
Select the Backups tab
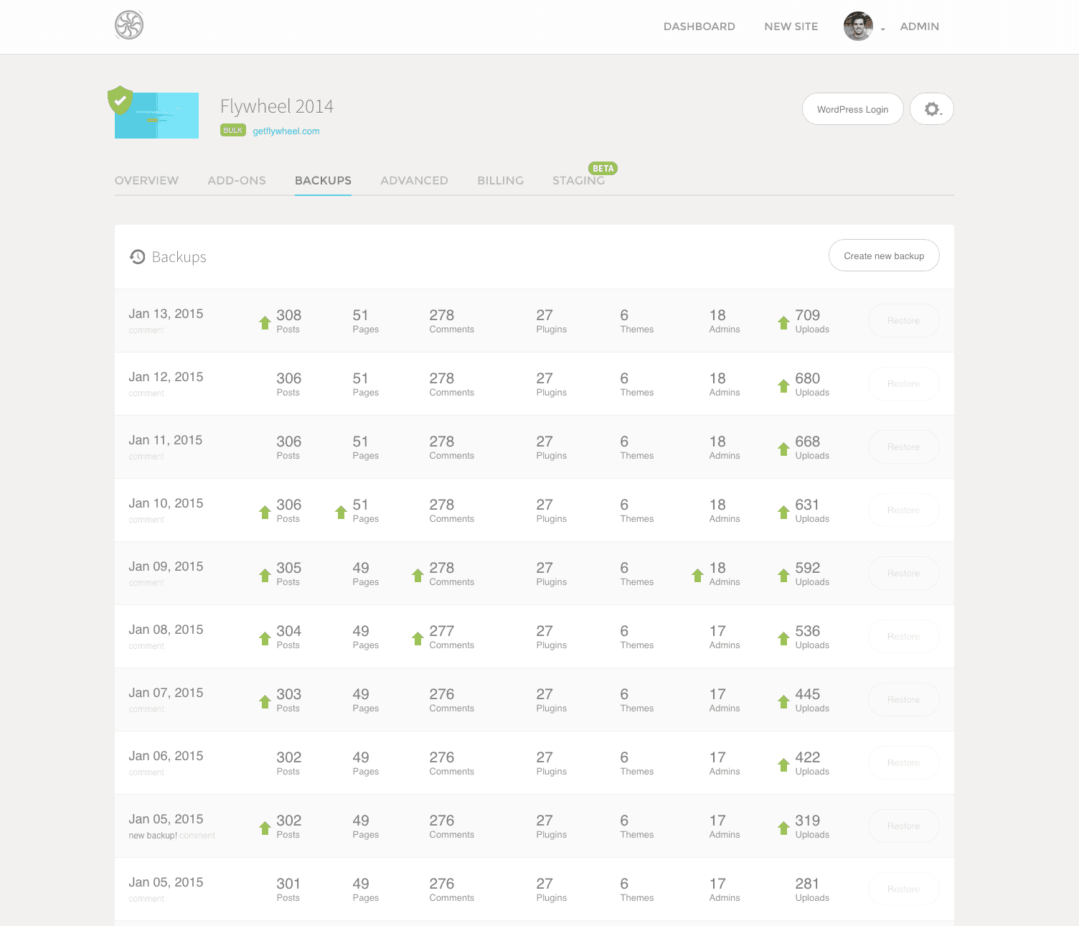[x=323, y=180]
